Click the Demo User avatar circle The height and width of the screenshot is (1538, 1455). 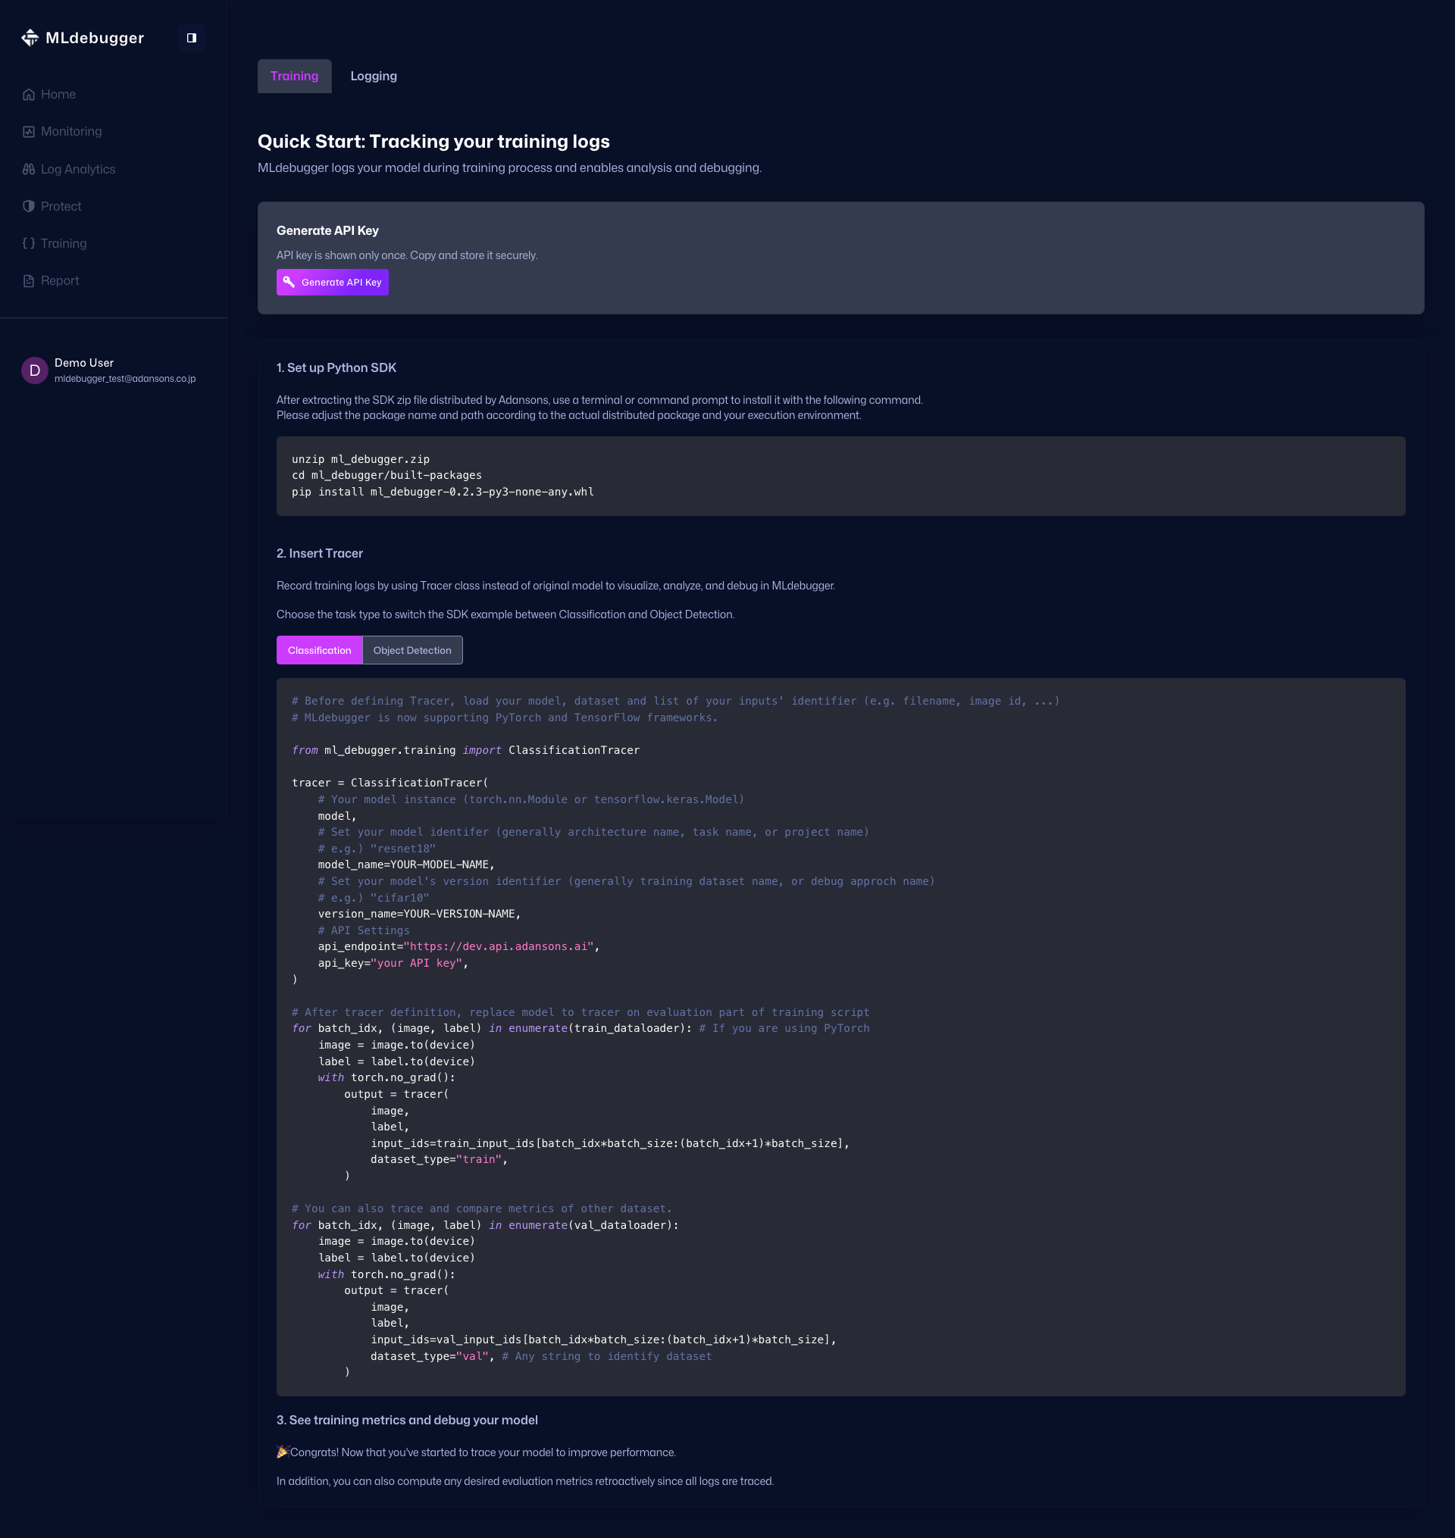(34, 370)
